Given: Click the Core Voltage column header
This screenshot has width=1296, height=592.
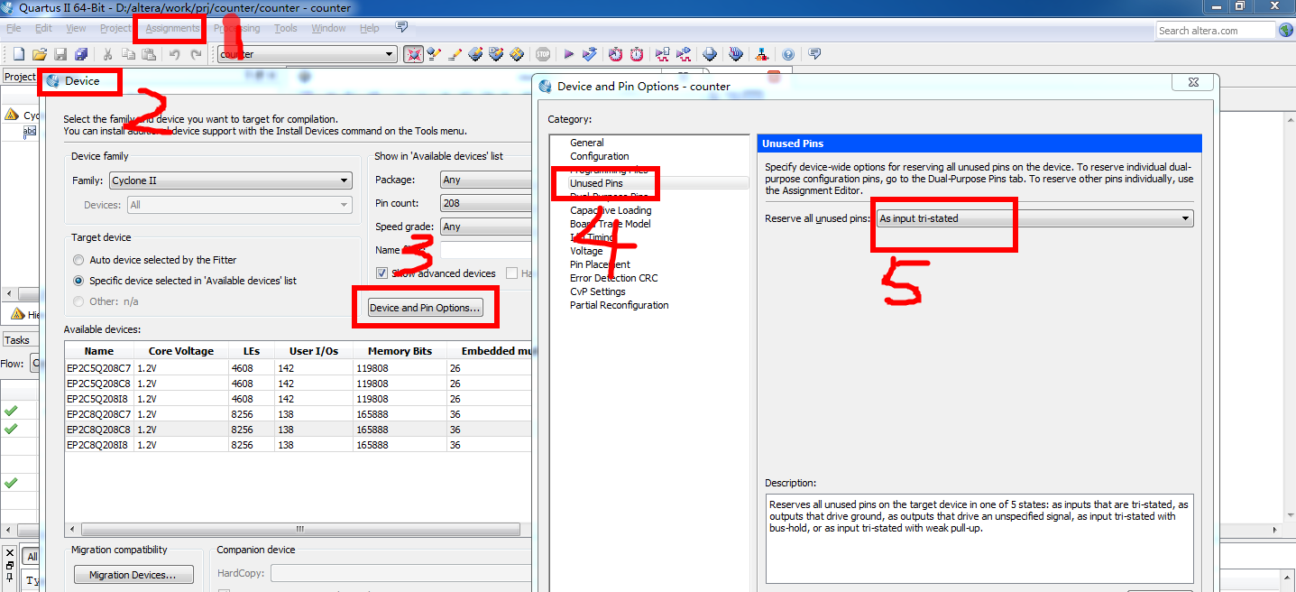Looking at the screenshot, I should click(x=181, y=351).
